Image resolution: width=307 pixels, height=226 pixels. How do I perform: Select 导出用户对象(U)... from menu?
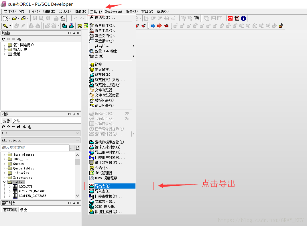point(112,152)
